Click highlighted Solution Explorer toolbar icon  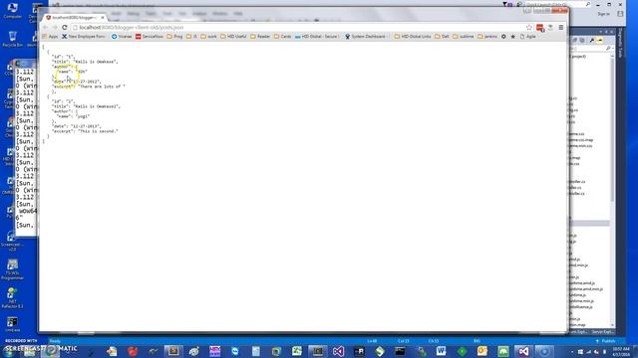point(600,40)
